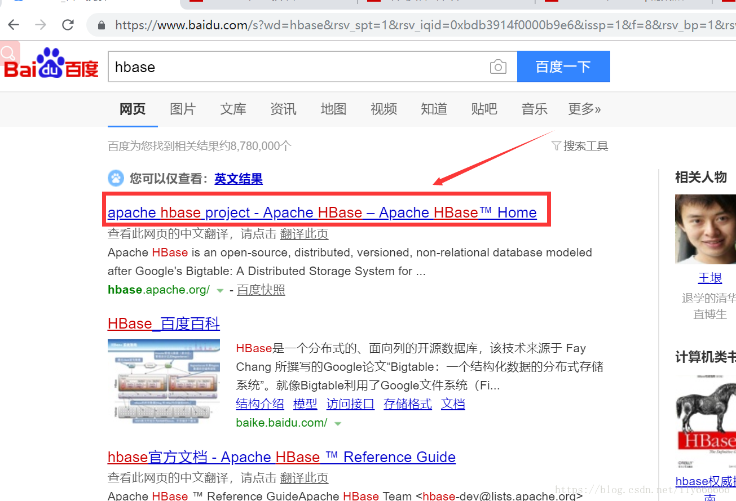Open hbase官方文档 Reference Guide result
This screenshot has height=501, width=736.
tap(281, 457)
